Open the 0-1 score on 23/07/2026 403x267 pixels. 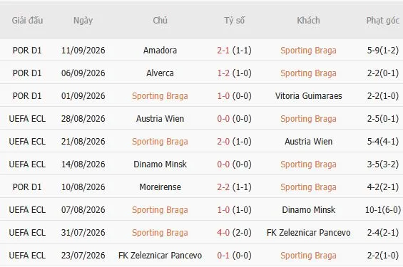tap(223, 256)
